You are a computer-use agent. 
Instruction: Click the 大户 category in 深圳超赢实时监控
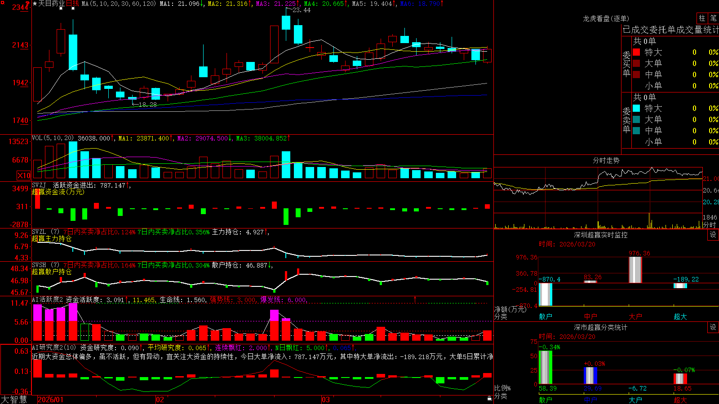click(635, 316)
